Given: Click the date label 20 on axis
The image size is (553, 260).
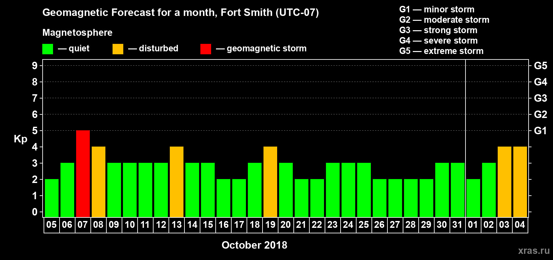Looking at the screenshot, I should tap(286, 225).
